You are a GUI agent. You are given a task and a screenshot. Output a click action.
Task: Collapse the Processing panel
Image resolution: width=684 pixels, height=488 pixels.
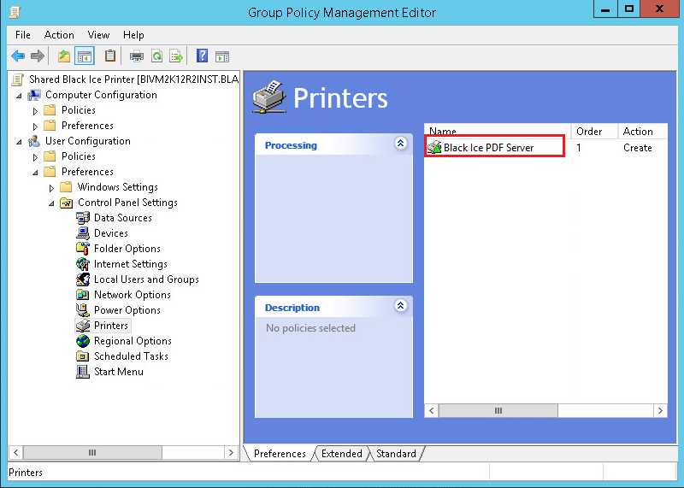pyautogui.click(x=400, y=144)
